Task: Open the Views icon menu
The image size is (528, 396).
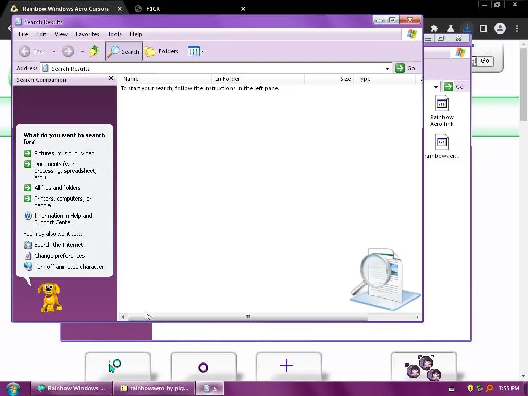Action: 195,52
